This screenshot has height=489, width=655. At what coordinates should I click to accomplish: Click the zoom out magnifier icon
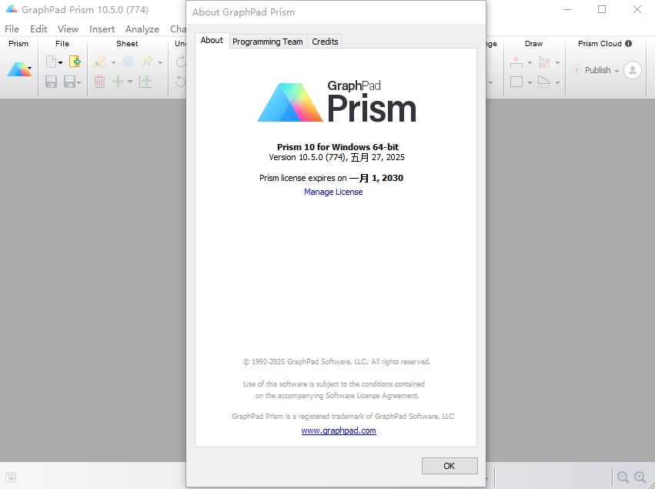(623, 477)
